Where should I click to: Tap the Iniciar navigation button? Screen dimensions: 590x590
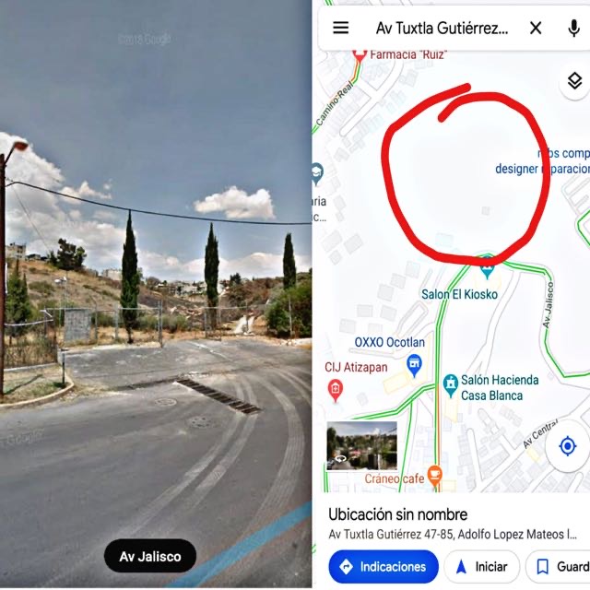482,566
